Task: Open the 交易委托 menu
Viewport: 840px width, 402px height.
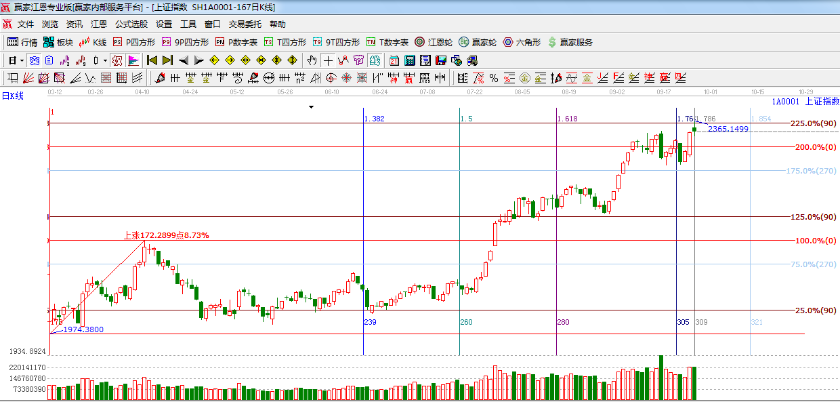Action: click(245, 24)
